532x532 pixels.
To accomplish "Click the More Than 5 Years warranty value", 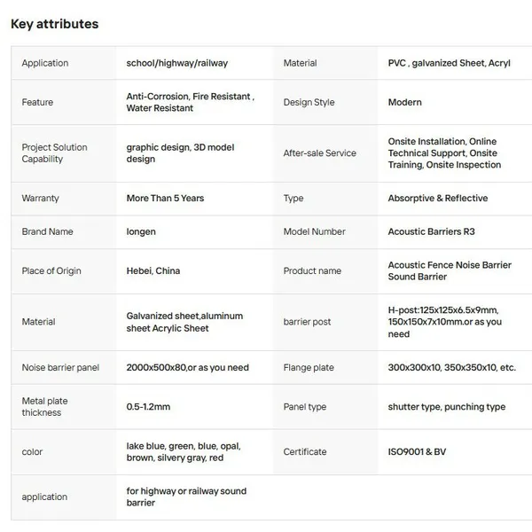I will (x=165, y=198).
